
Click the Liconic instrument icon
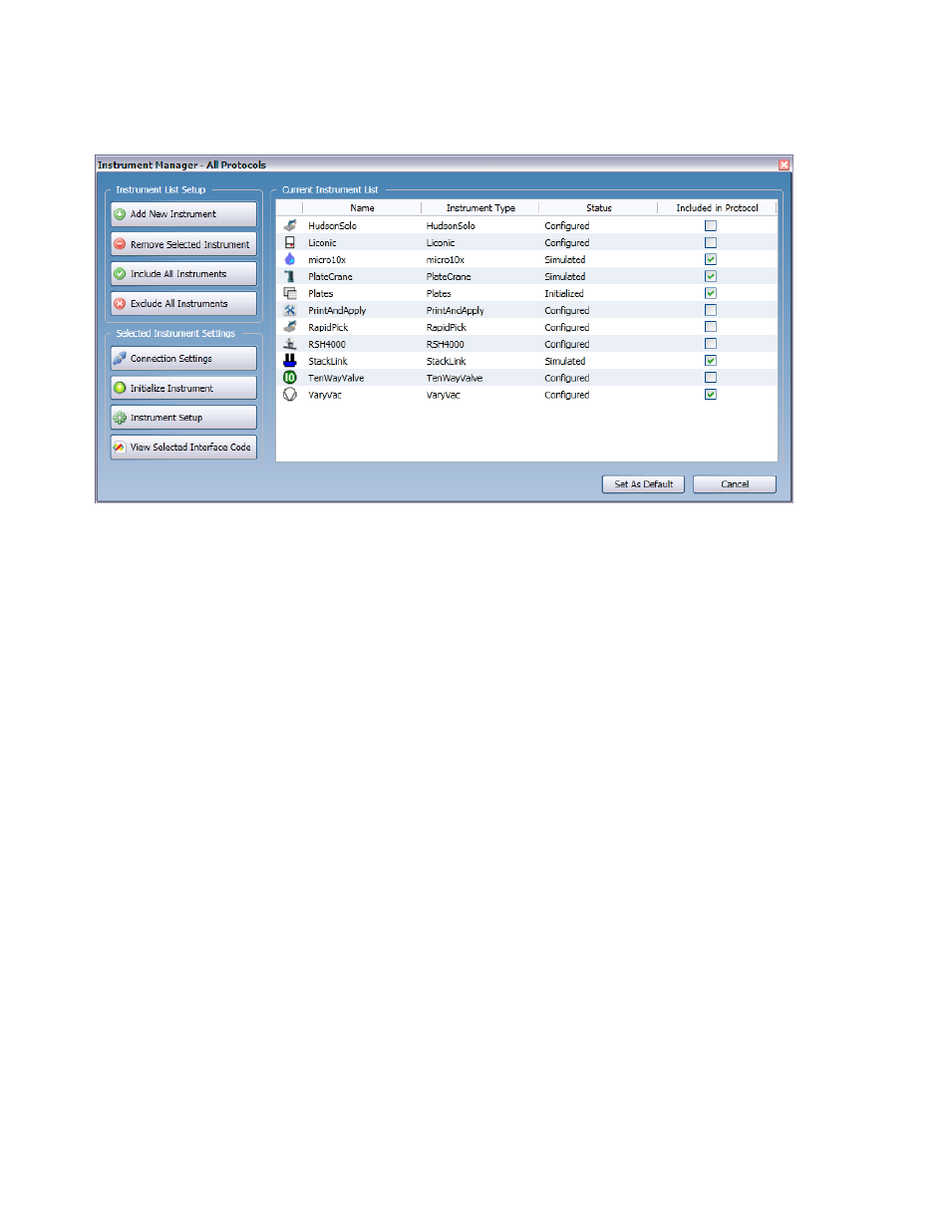[290, 242]
